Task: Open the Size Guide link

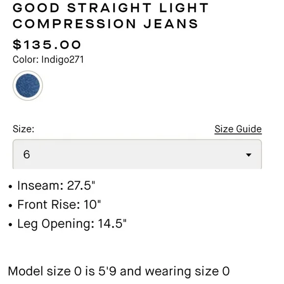Action: [238, 129]
